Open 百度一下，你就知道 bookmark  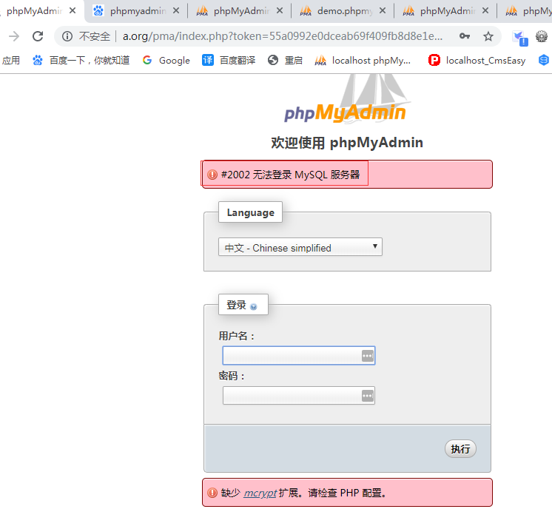point(81,61)
